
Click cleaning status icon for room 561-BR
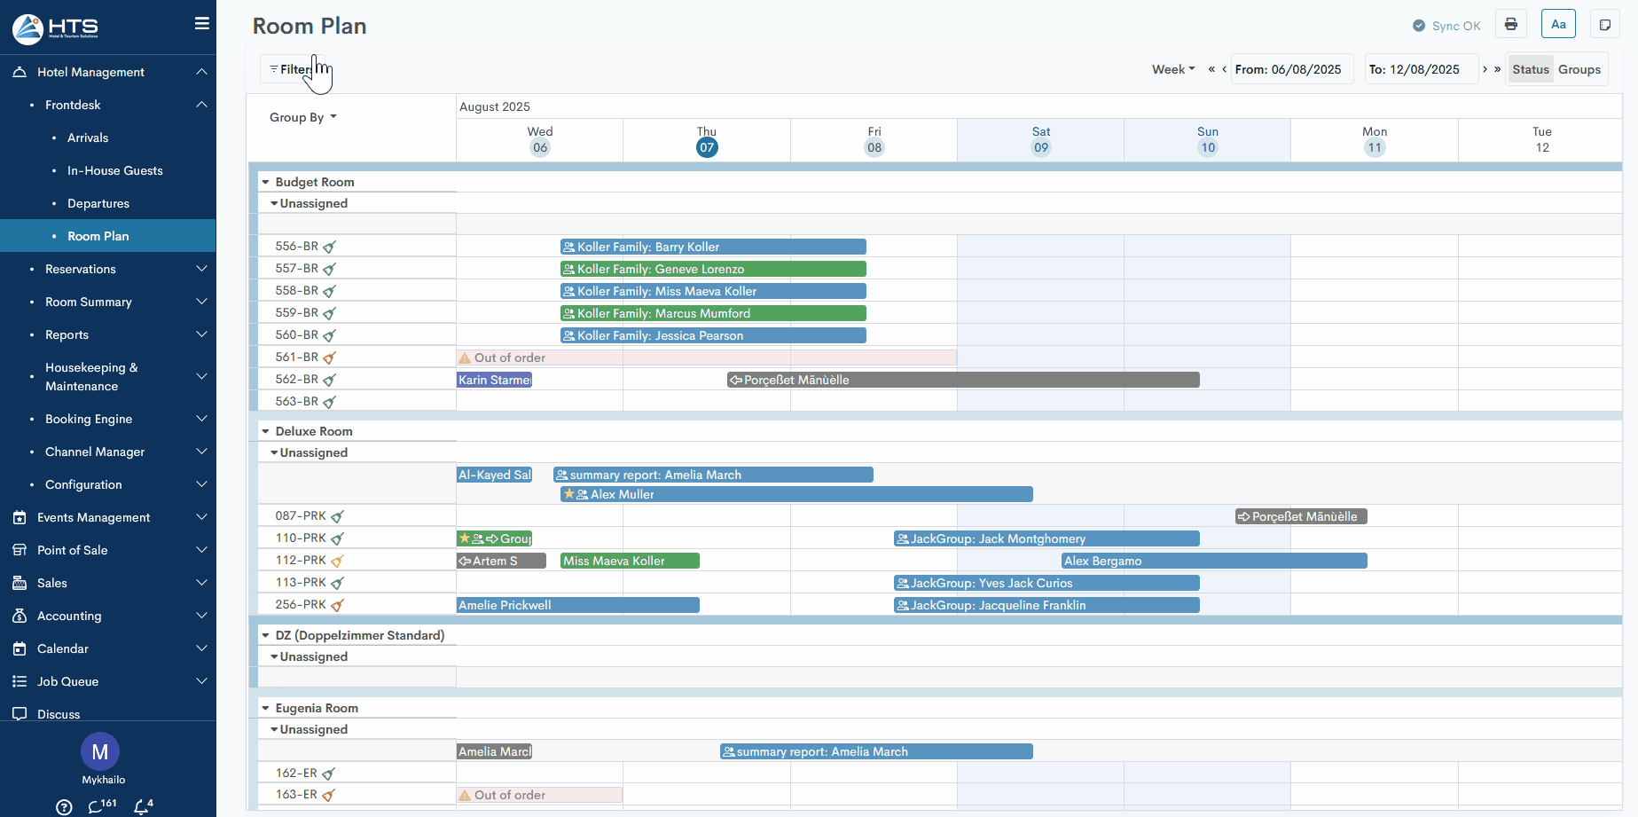[x=330, y=358]
